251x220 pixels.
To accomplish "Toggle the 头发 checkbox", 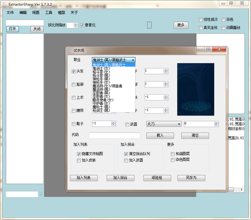I will click(74, 71).
